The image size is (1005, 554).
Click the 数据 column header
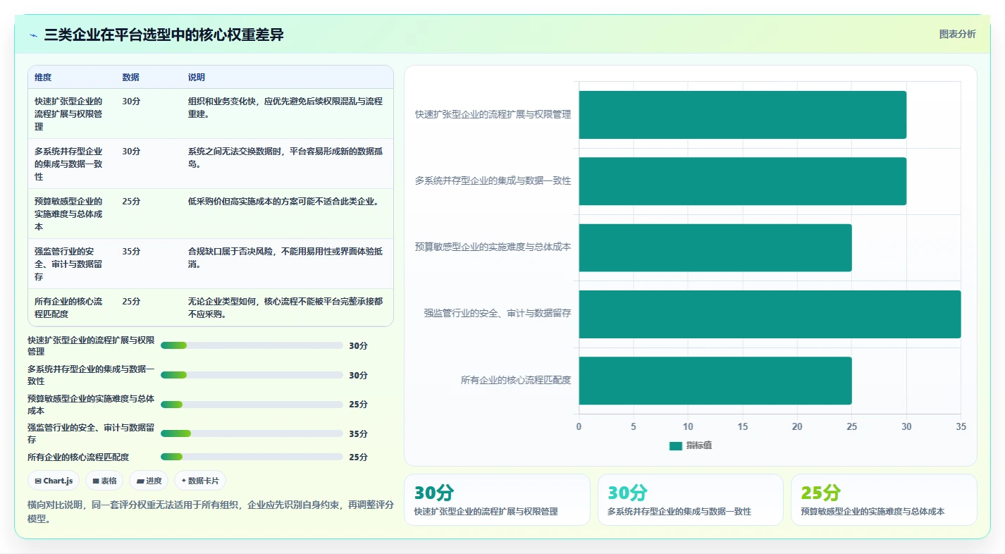pyautogui.click(x=130, y=77)
